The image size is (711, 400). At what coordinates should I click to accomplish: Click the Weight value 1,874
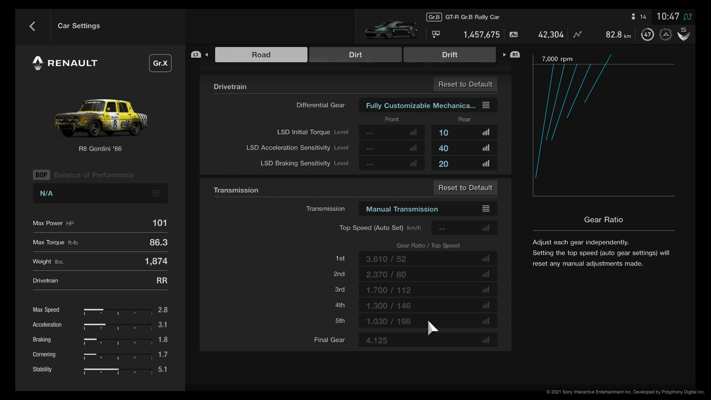click(156, 261)
